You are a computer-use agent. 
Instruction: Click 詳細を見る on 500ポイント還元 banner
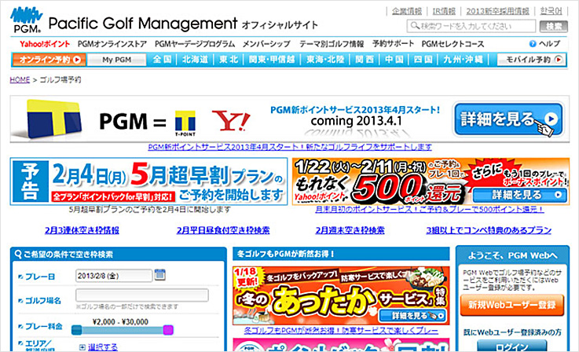pos(519,195)
